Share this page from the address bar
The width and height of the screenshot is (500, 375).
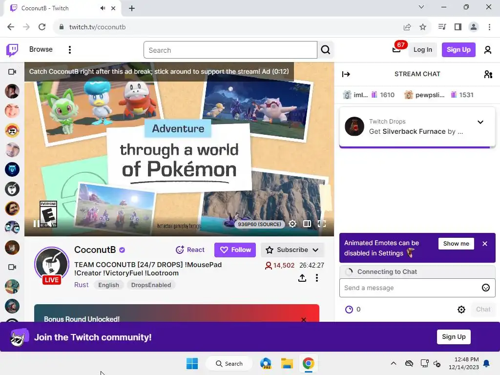[407, 27]
